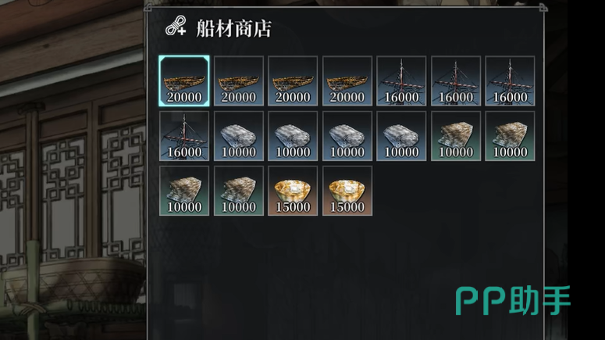Pick the second ship hull priced 20000
Screen dimensions: 605x340
pos(238,81)
